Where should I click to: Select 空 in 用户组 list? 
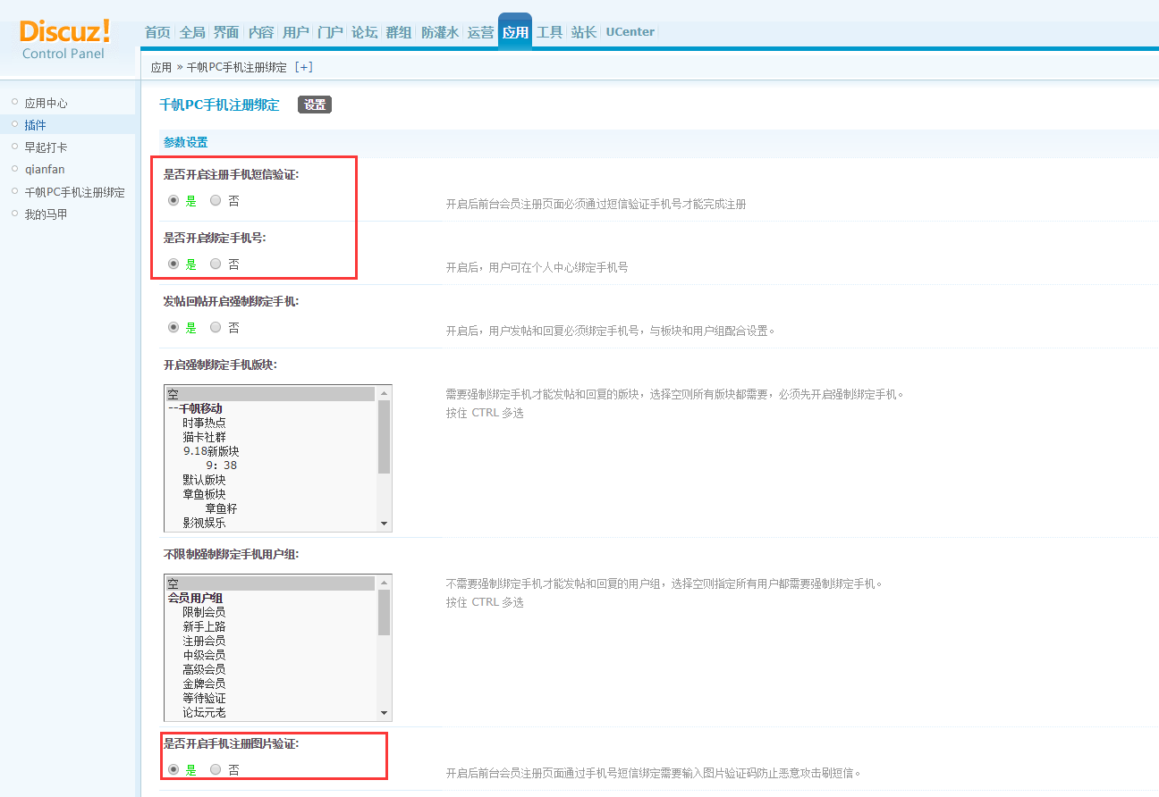pyautogui.click(x=270, y=583)
